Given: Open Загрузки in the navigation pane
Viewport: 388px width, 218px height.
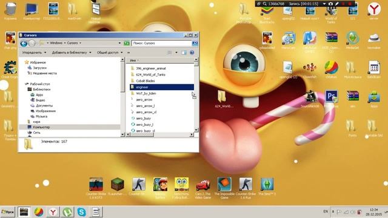Looking at the screenshot, I should [39, 68].
